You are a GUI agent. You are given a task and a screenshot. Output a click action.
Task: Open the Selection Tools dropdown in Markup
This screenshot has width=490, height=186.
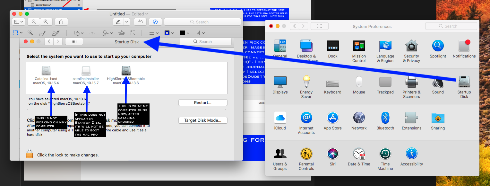(18, 33)
